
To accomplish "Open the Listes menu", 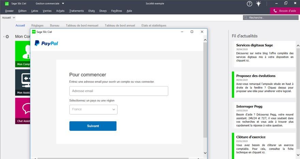I will click(35, 11).
